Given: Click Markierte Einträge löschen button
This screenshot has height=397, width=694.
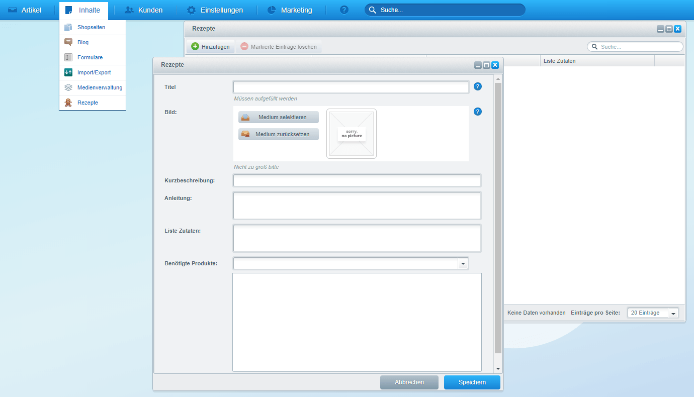Looking at the screenshot, I should click(279, 47).
